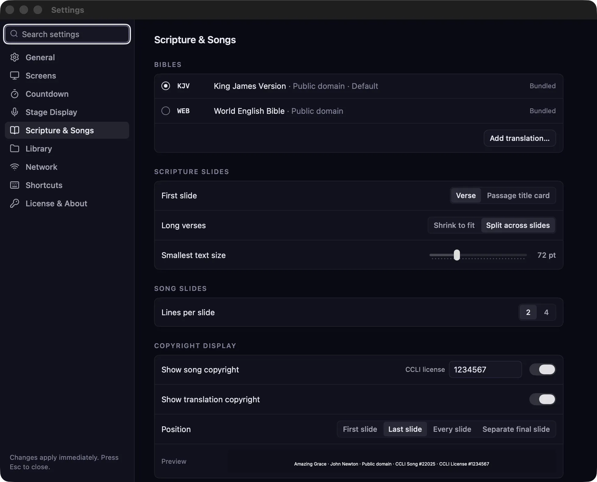Choose Verse for First slide
This screenshot has width=597, height=482.
tap(466, 195)
